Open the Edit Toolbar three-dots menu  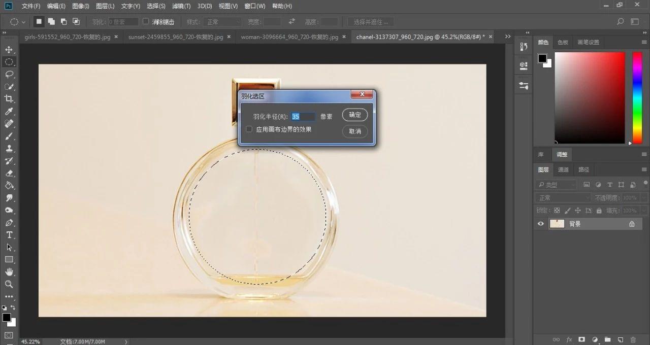(9, 296)
